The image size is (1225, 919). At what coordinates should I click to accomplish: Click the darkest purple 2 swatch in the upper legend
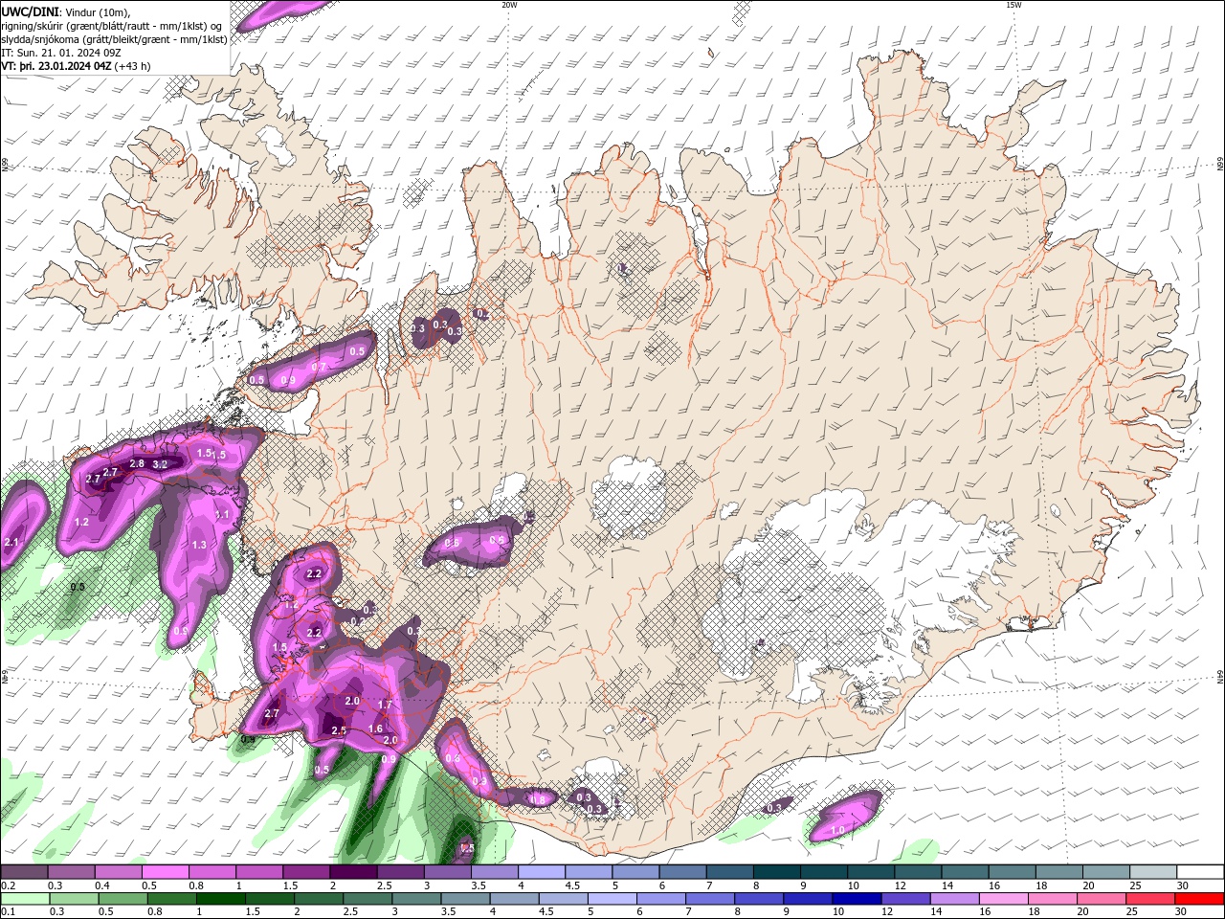353,872
